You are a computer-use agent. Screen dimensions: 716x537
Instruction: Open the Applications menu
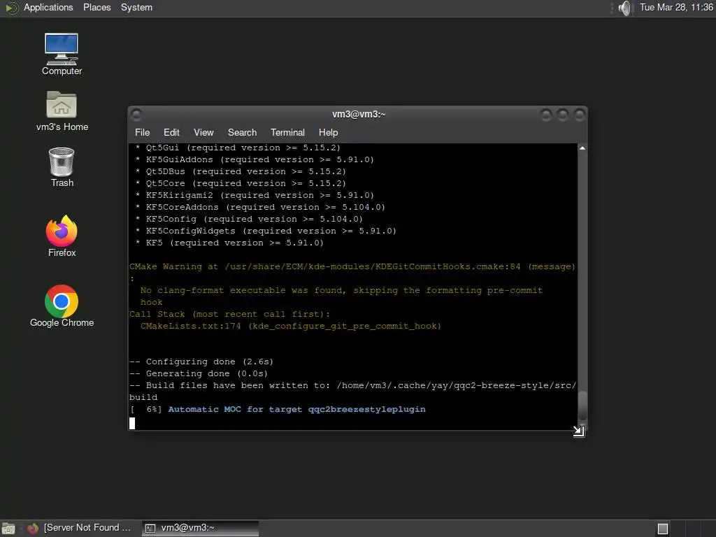(x=48, y=7)
